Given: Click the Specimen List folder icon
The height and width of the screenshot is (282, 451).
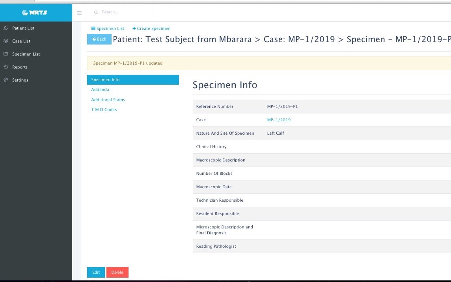Looking at the screenshot, I should coord(6,54).
